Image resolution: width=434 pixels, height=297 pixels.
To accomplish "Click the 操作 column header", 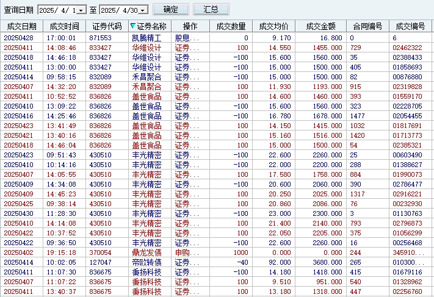I will pos(190,26).
